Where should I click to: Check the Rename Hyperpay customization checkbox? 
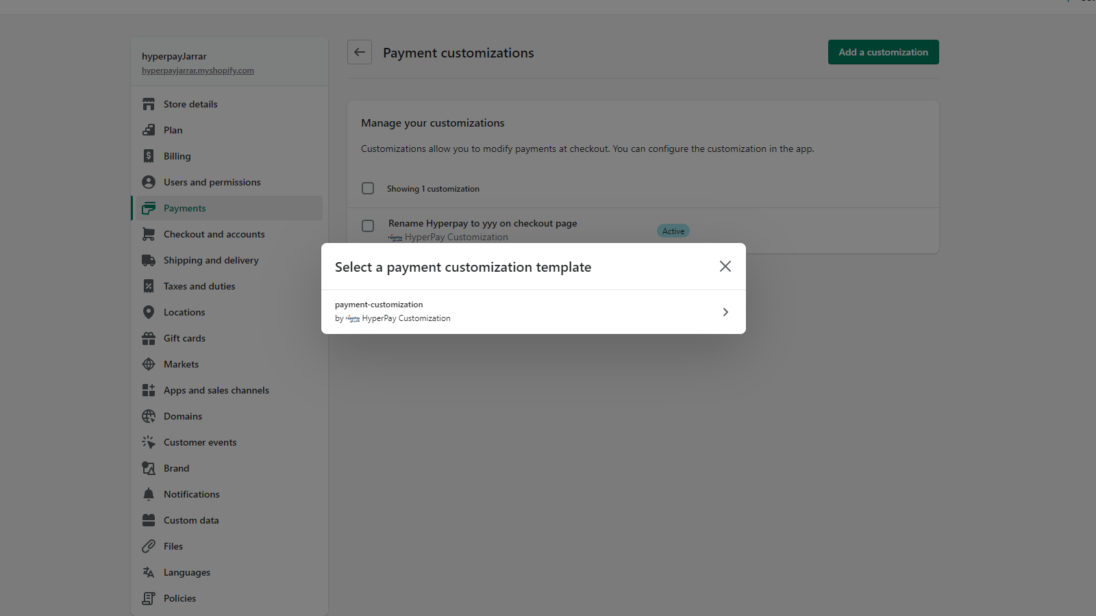click(368, 226)
